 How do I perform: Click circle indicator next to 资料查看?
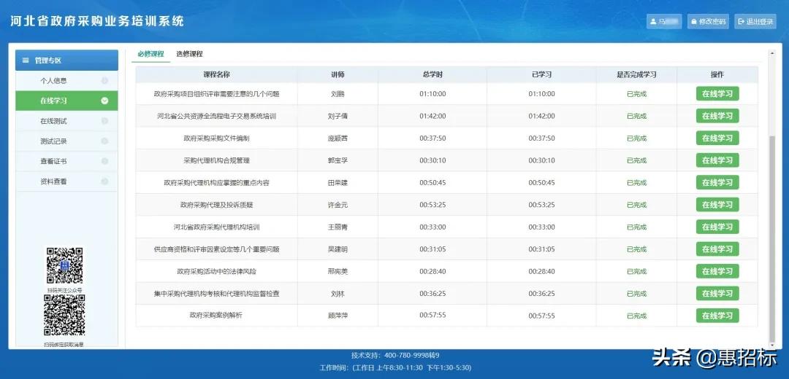point(104,181)
